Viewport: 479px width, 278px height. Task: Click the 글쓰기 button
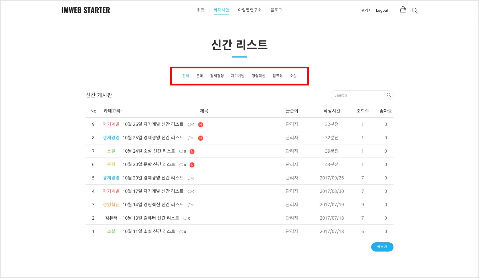382,247
